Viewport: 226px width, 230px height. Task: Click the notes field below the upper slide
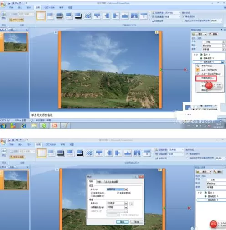pos(103,115)
